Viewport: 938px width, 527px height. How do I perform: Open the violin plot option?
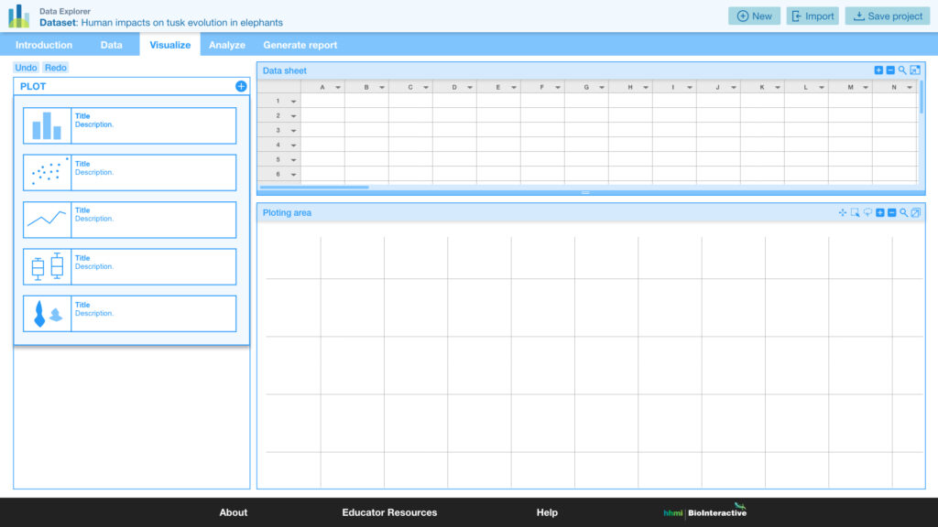click(130, 313)
